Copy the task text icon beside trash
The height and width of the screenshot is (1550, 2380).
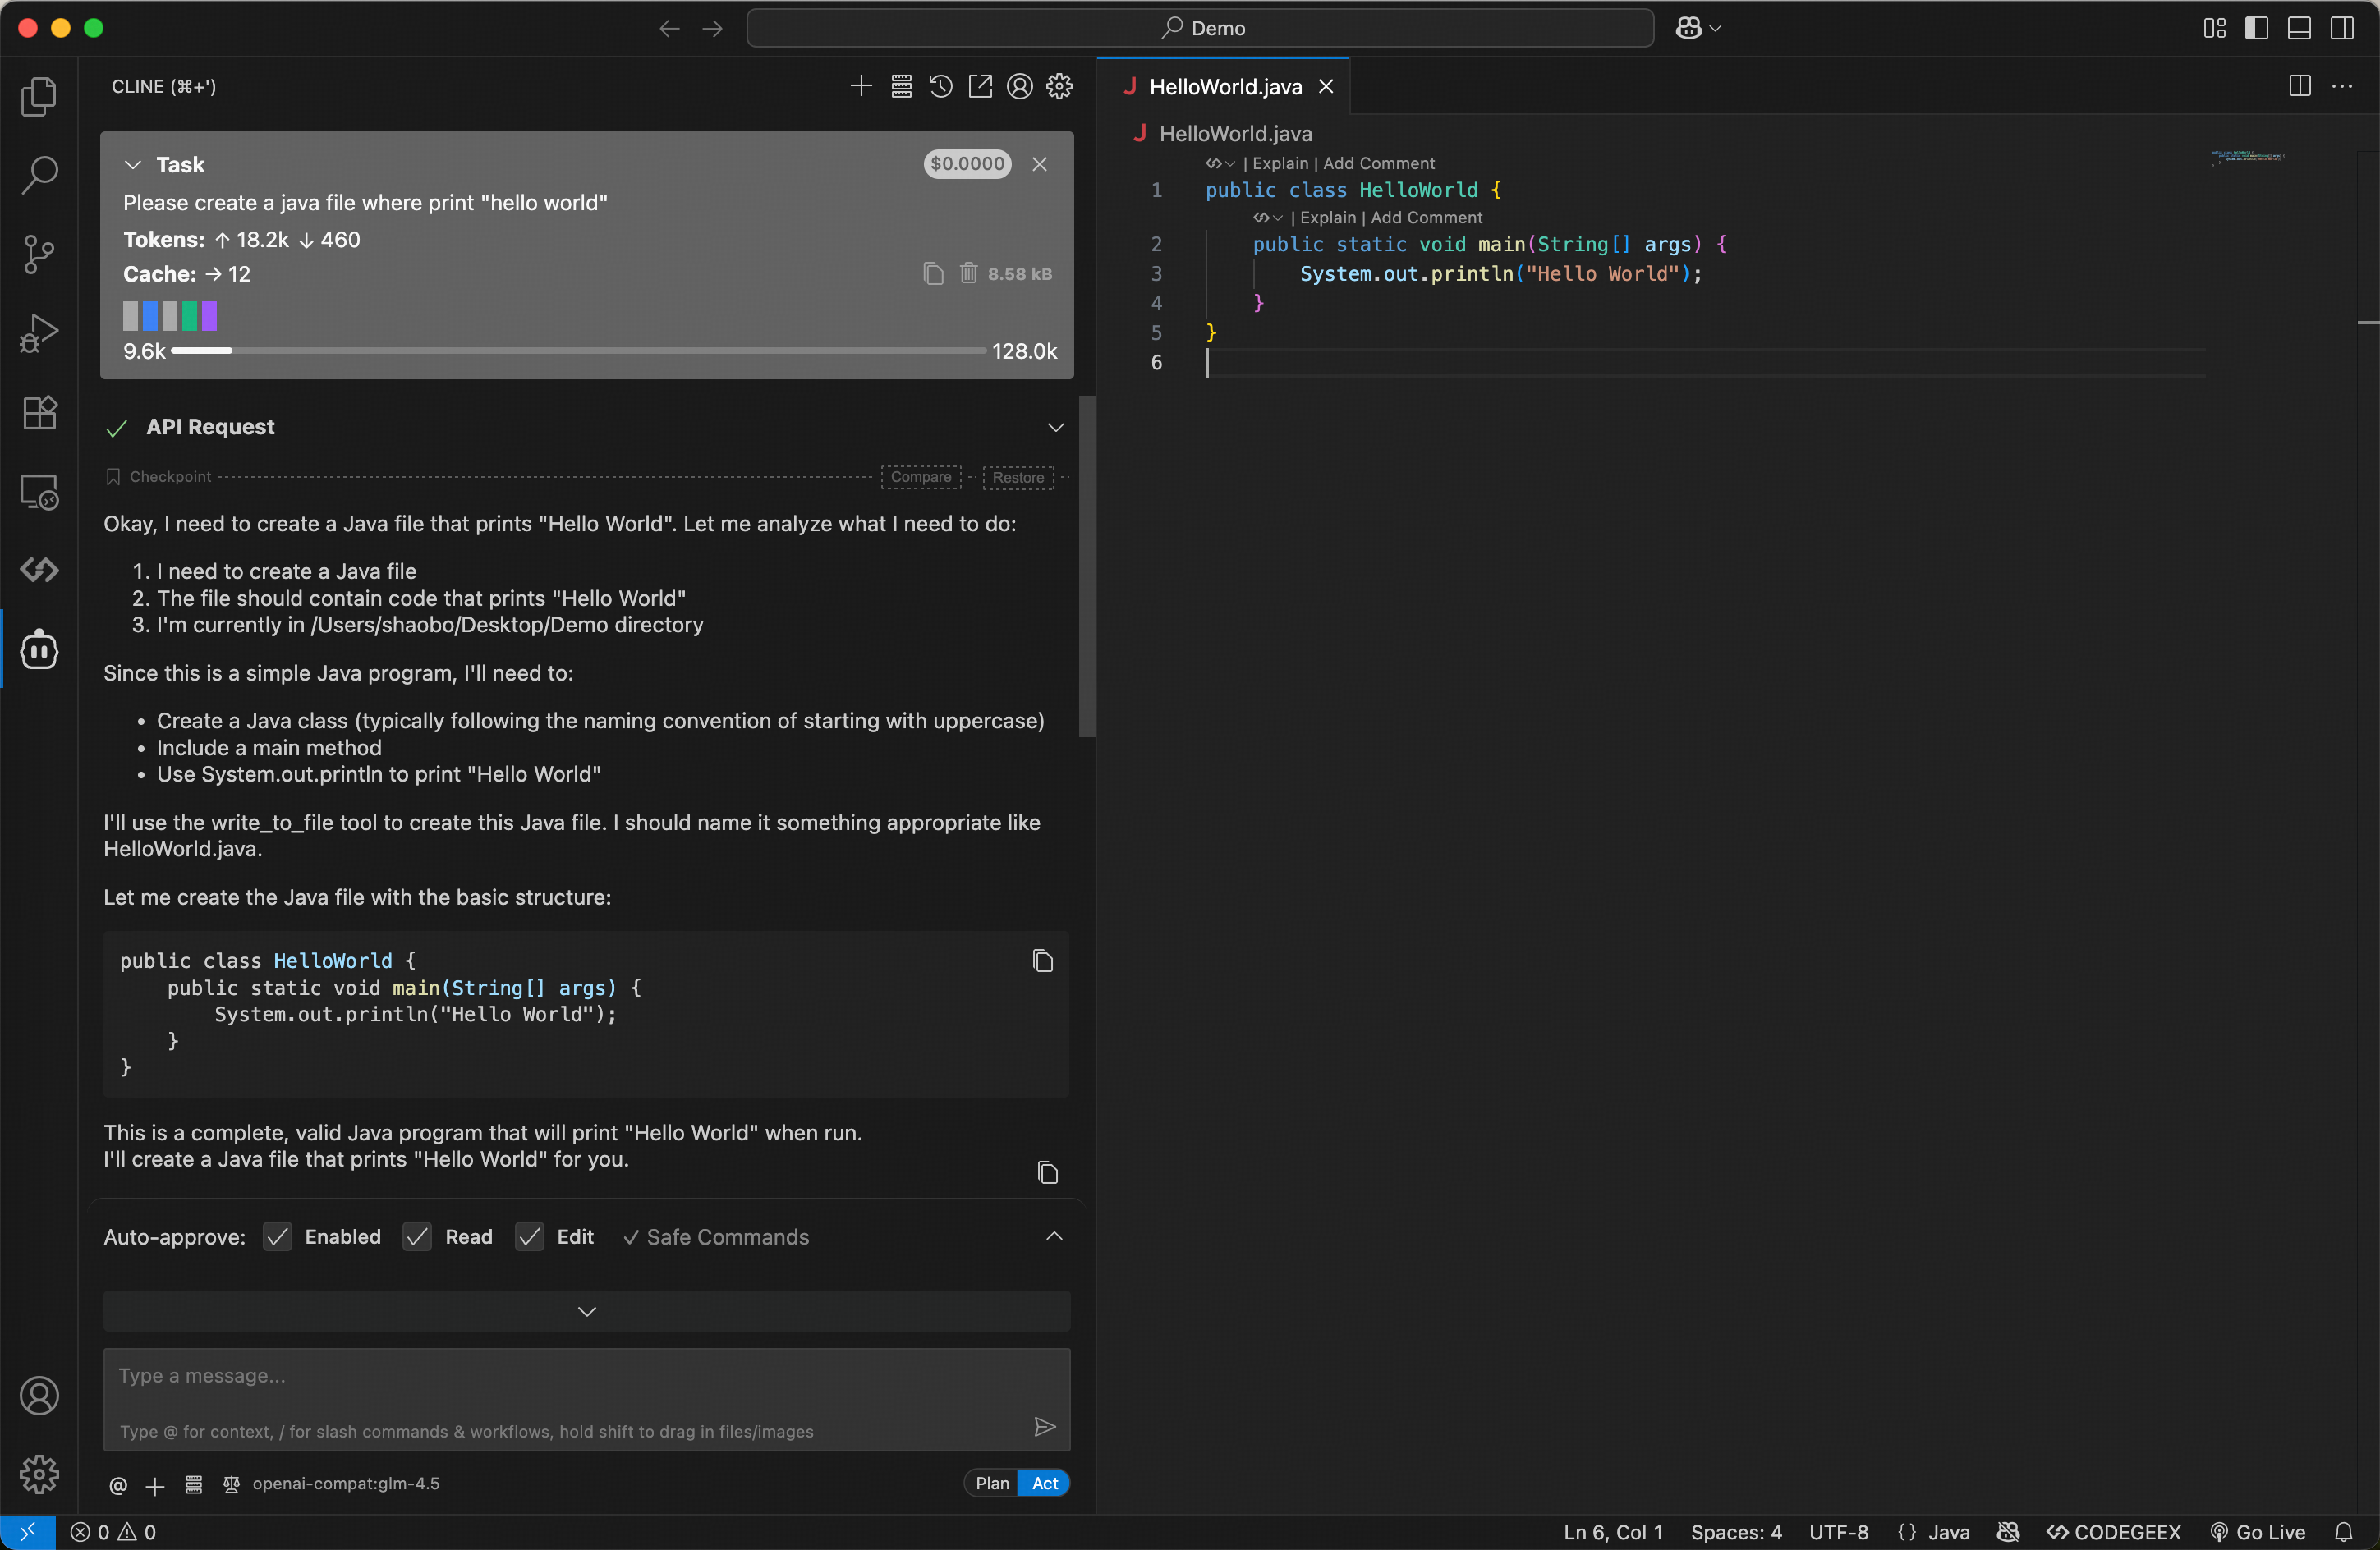coord(933,273)
